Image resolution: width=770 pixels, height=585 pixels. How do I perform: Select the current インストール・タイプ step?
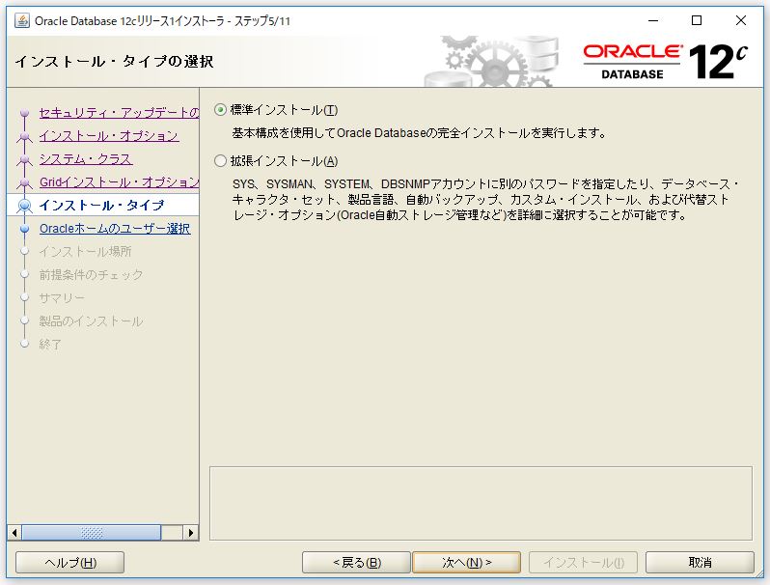[101, 206]
